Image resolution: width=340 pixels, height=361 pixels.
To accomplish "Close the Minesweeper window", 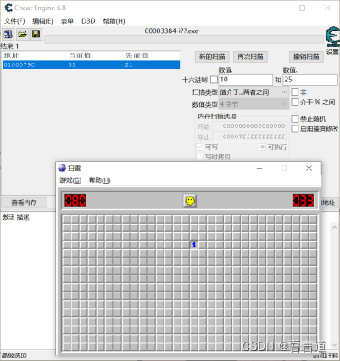I will [x=309, y=169].
